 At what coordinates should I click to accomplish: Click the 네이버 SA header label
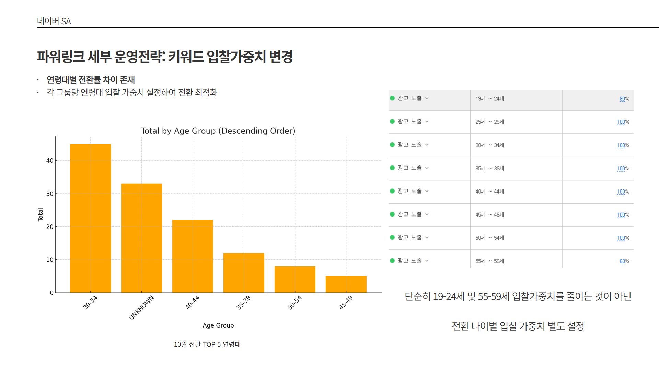point(54,21)
